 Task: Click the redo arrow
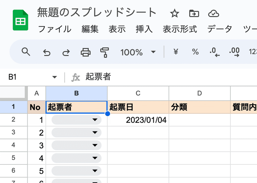(66, 53)
